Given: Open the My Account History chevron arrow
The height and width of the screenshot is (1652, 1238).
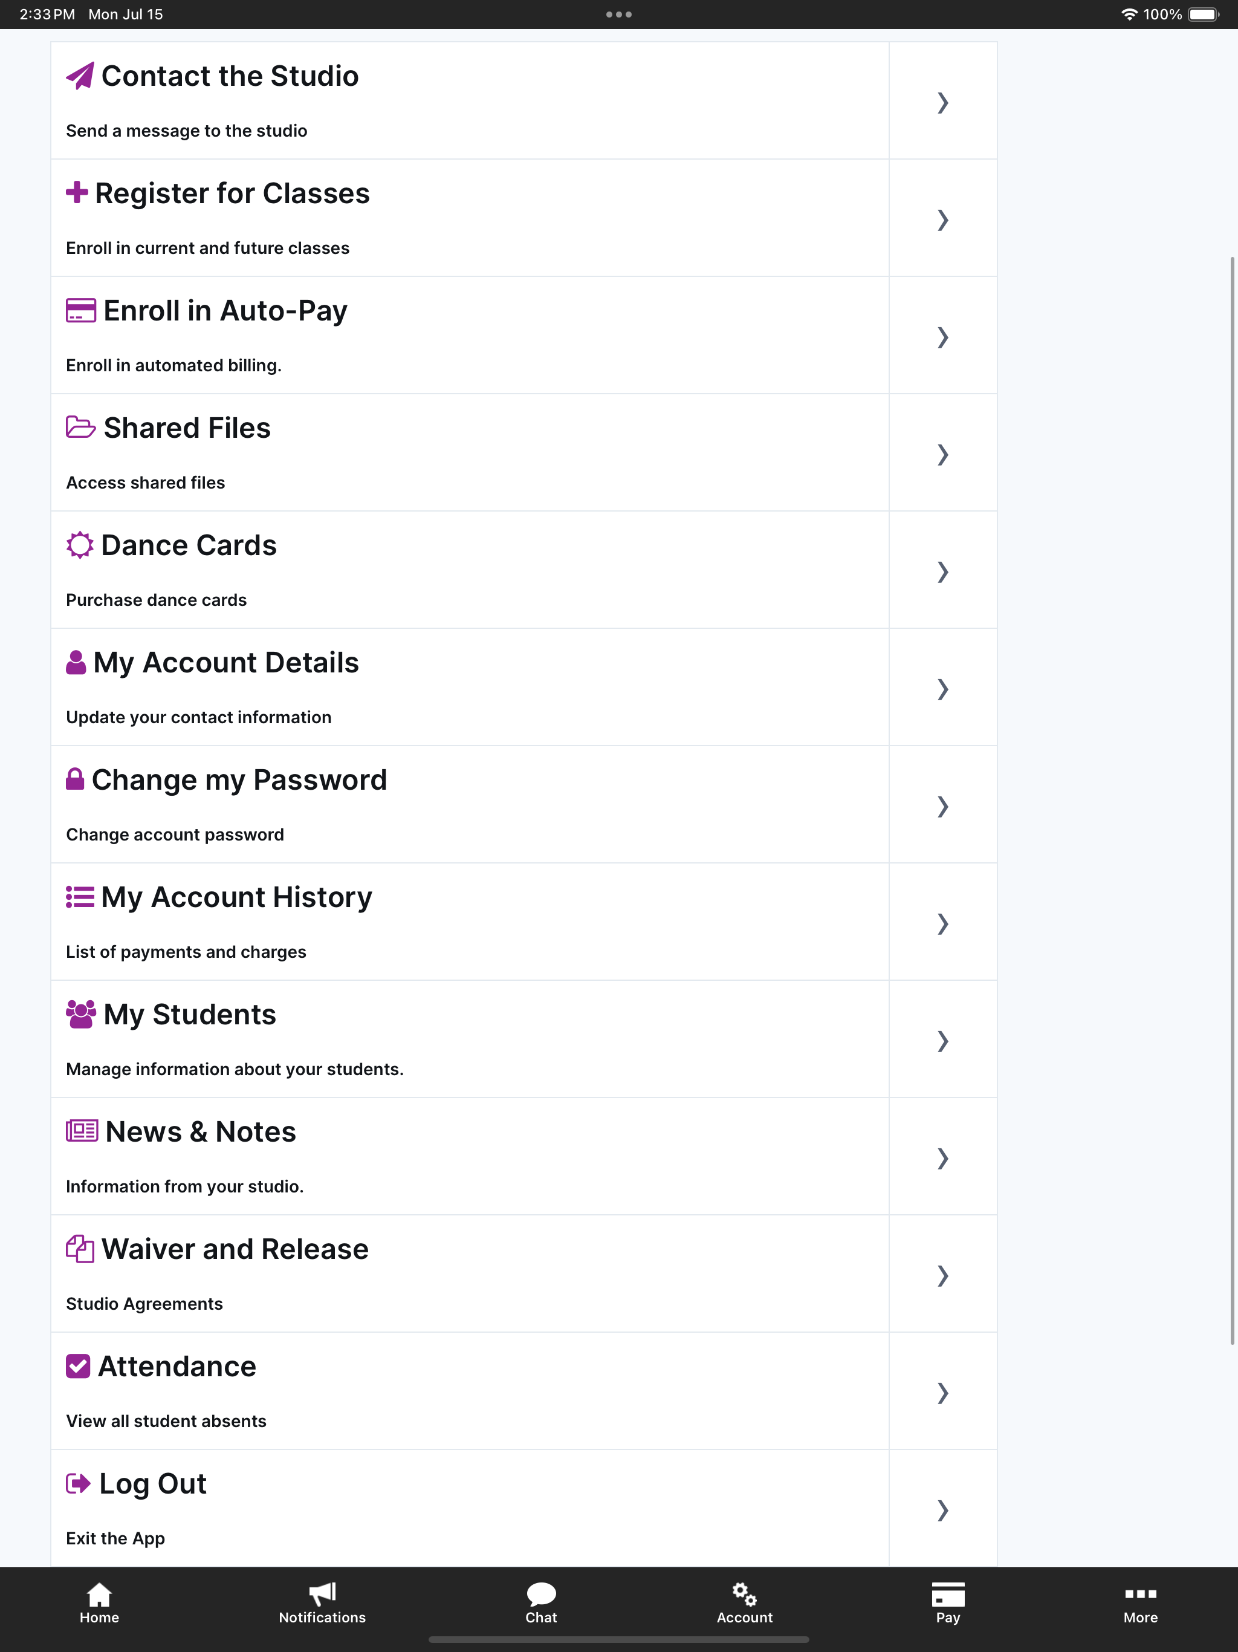Looking at the screenshot, I should 943,923.
